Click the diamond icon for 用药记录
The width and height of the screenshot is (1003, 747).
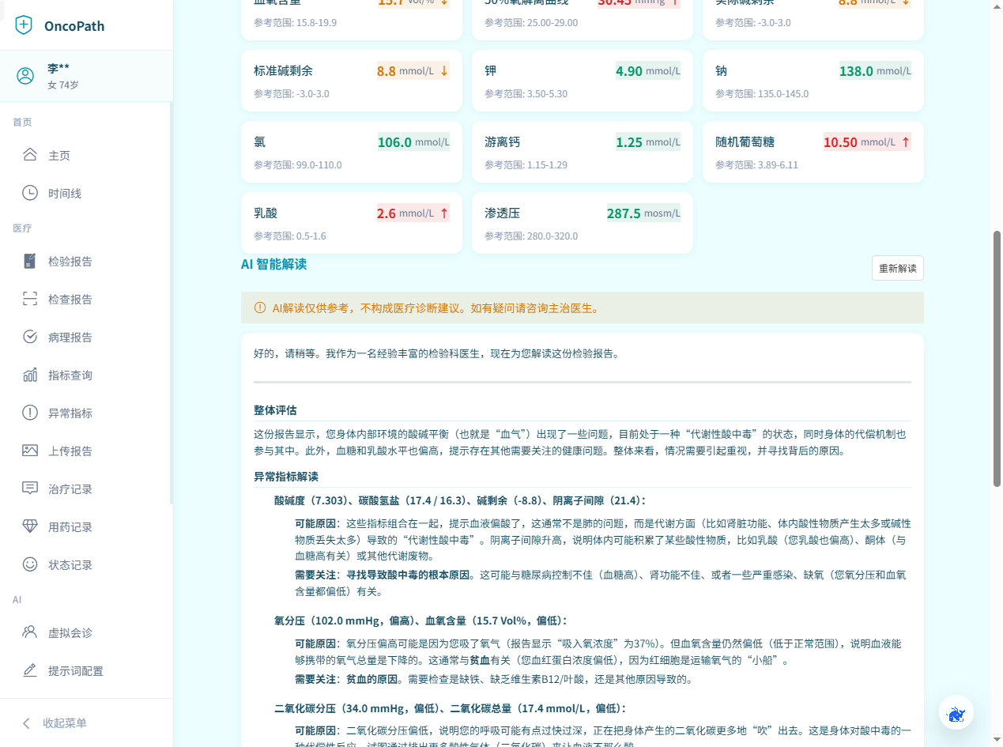[30, 526]
